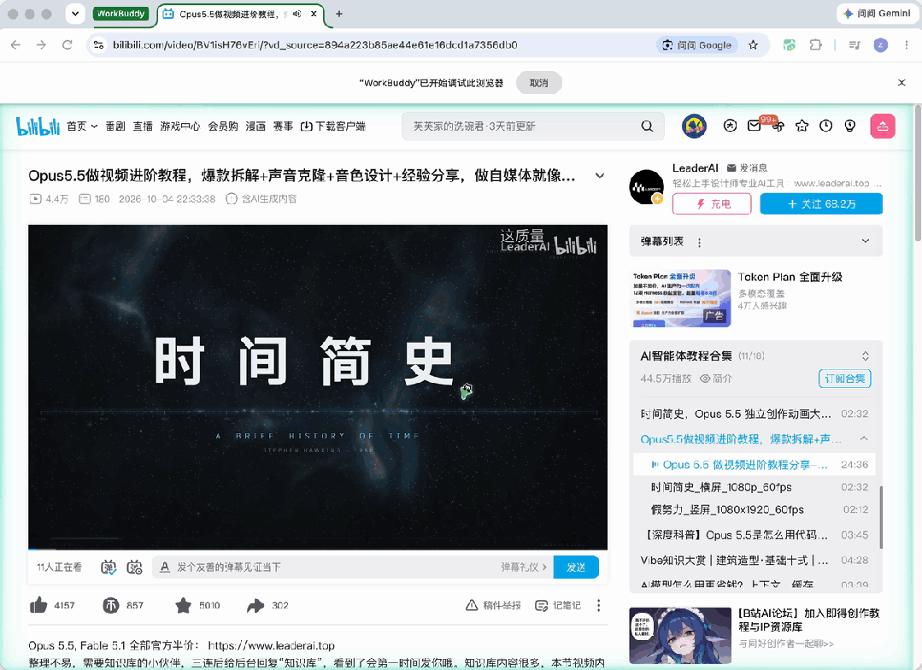Open Chrome's three-dot menu
Viewport: 922px width, 670px height.
[906, 44]
